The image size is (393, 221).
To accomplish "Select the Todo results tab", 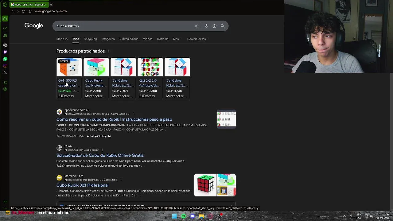I will pyautogui.click(x=76, y=39).
